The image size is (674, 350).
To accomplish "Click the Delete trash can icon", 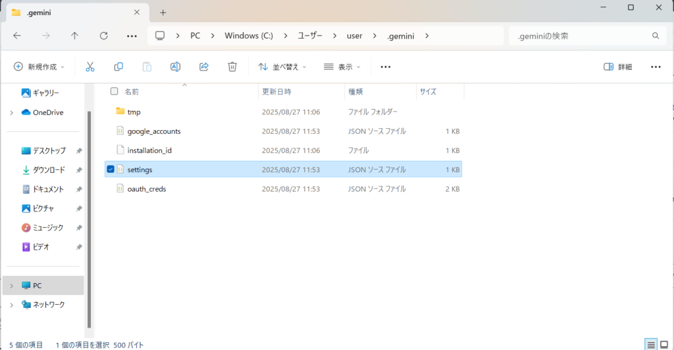I will click(x=232, y=66).
